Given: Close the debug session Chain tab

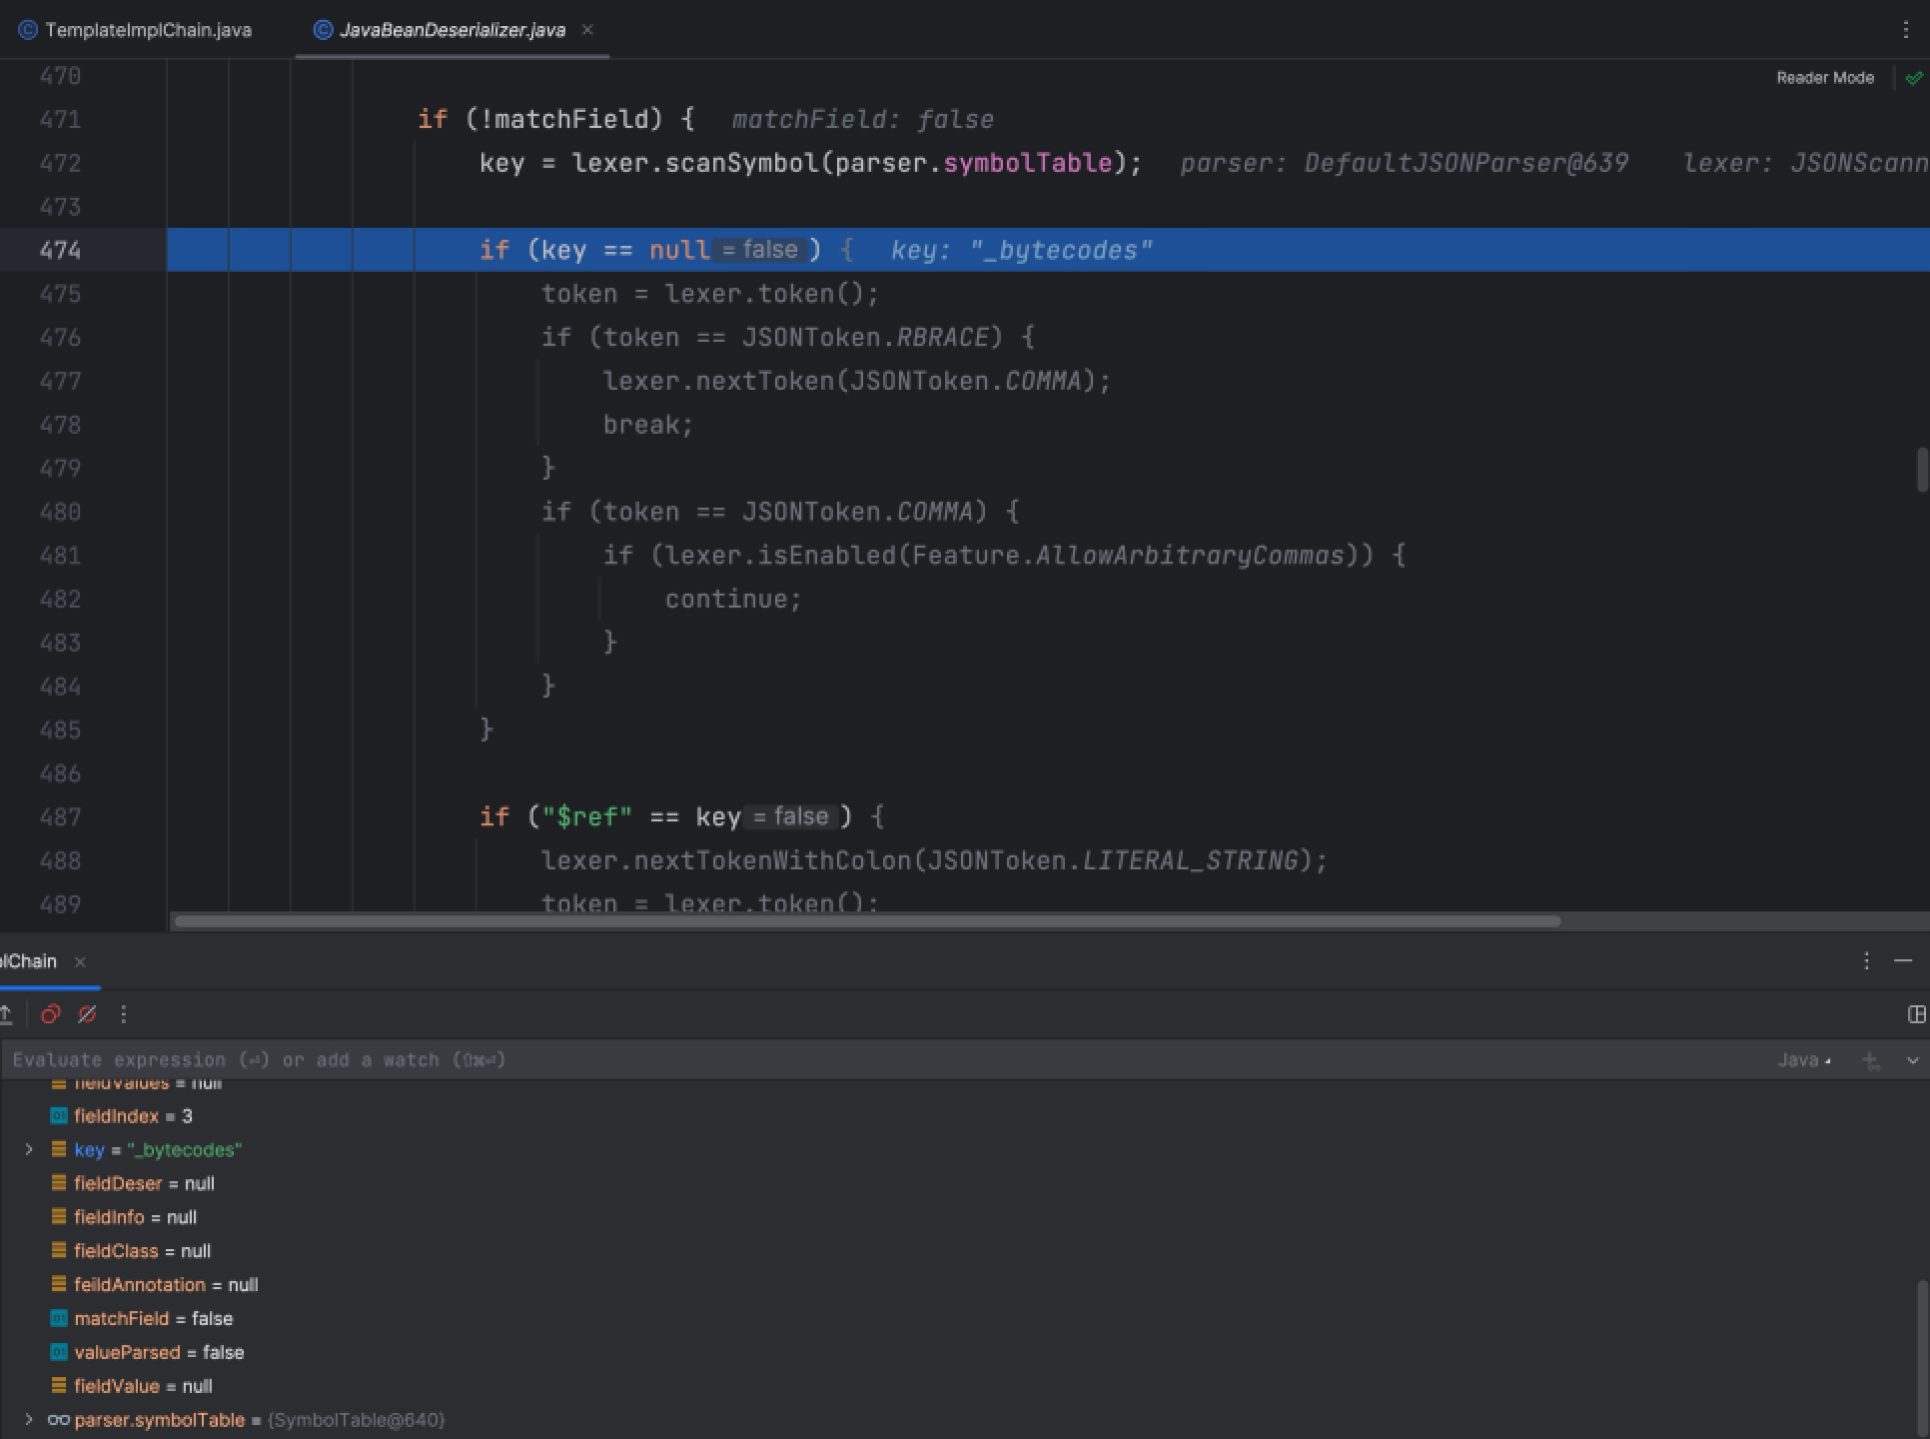Looking at the screenshot, I should (80, 961).
